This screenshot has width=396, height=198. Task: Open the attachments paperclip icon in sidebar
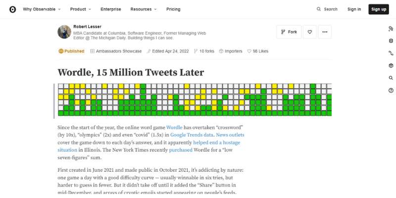391,29
